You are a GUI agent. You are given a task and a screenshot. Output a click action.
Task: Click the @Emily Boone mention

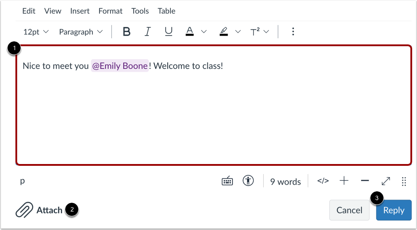tap(120, 66)
